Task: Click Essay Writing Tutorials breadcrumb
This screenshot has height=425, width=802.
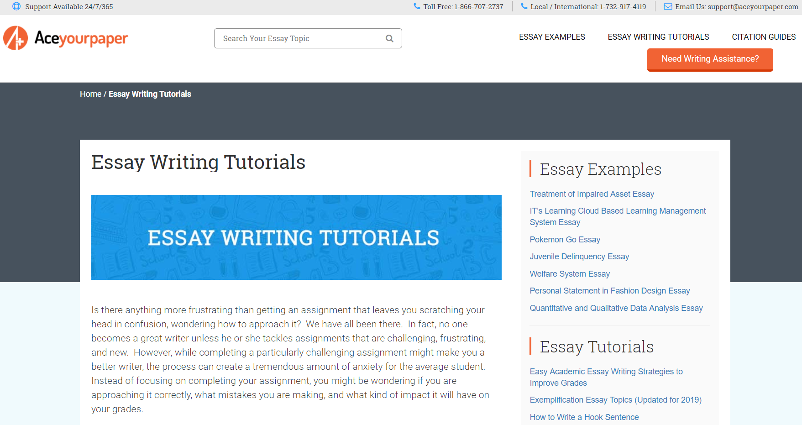Action: [150, 94]
